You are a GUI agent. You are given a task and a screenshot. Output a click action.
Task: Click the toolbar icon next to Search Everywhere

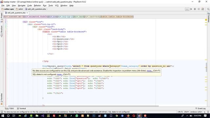click(x=203, y=9)
